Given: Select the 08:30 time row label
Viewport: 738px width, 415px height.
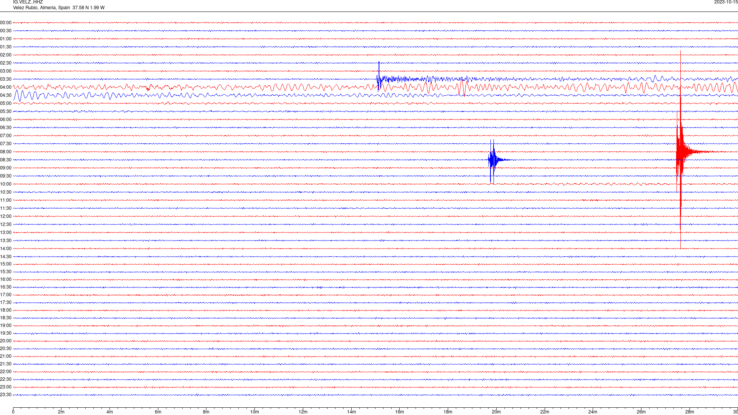Looking at the screenshot, I should click(6, 160).
